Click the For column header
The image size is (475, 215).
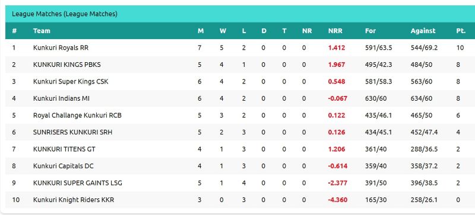[x=370, y=31]
